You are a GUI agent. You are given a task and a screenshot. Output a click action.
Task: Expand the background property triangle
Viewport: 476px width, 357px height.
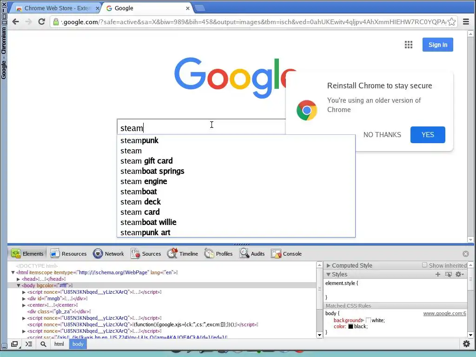[363, 320]
